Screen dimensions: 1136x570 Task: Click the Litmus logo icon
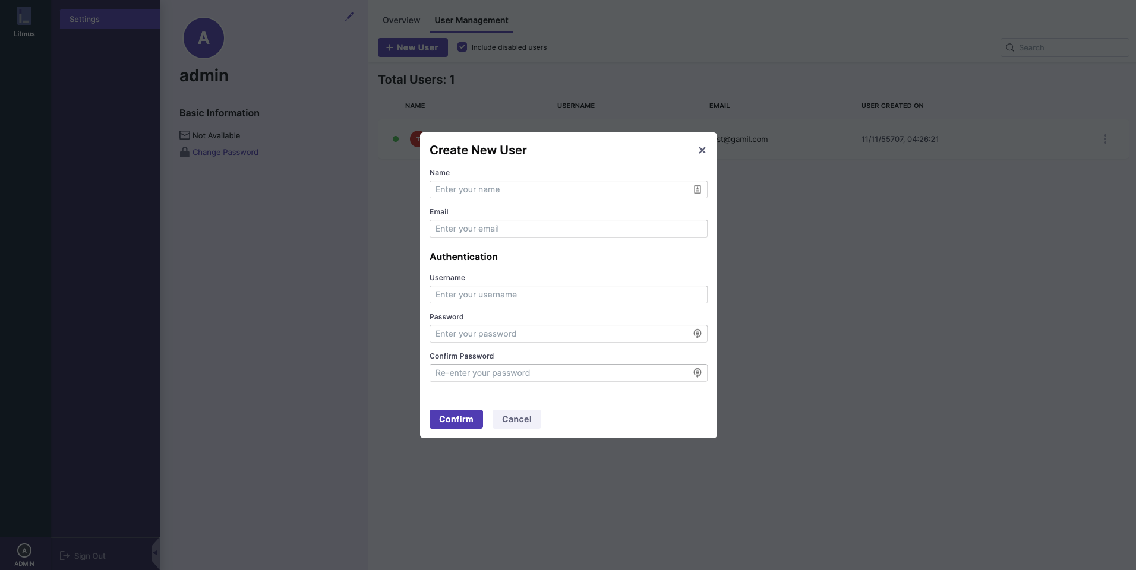(x=24, y=16)
